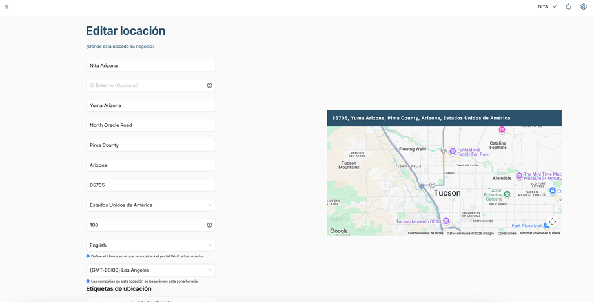Click help icon beside ID Externo field

[209, 86]
